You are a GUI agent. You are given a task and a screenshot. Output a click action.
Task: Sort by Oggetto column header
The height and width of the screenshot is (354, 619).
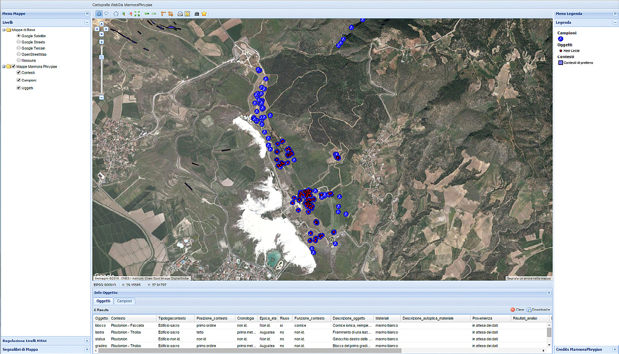[101, 318]
